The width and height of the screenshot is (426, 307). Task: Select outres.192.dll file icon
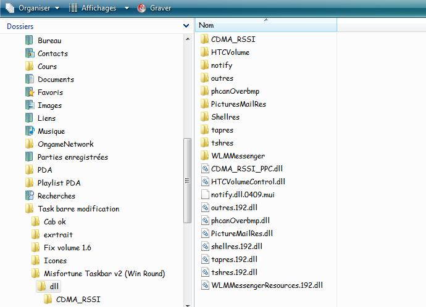click(x=205, y=208)
